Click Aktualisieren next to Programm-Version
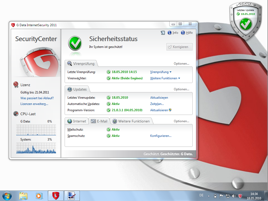Image resolution: width=268 pixels, height=201 pixels. tap(161, 110)
